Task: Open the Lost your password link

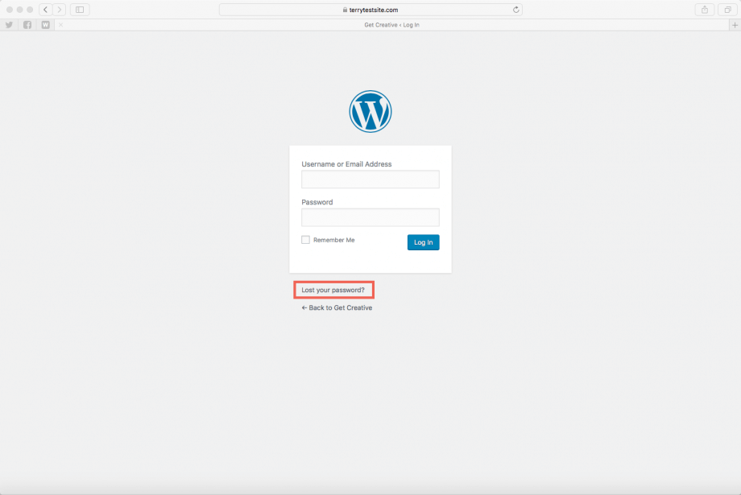Action: coord(333,290)
